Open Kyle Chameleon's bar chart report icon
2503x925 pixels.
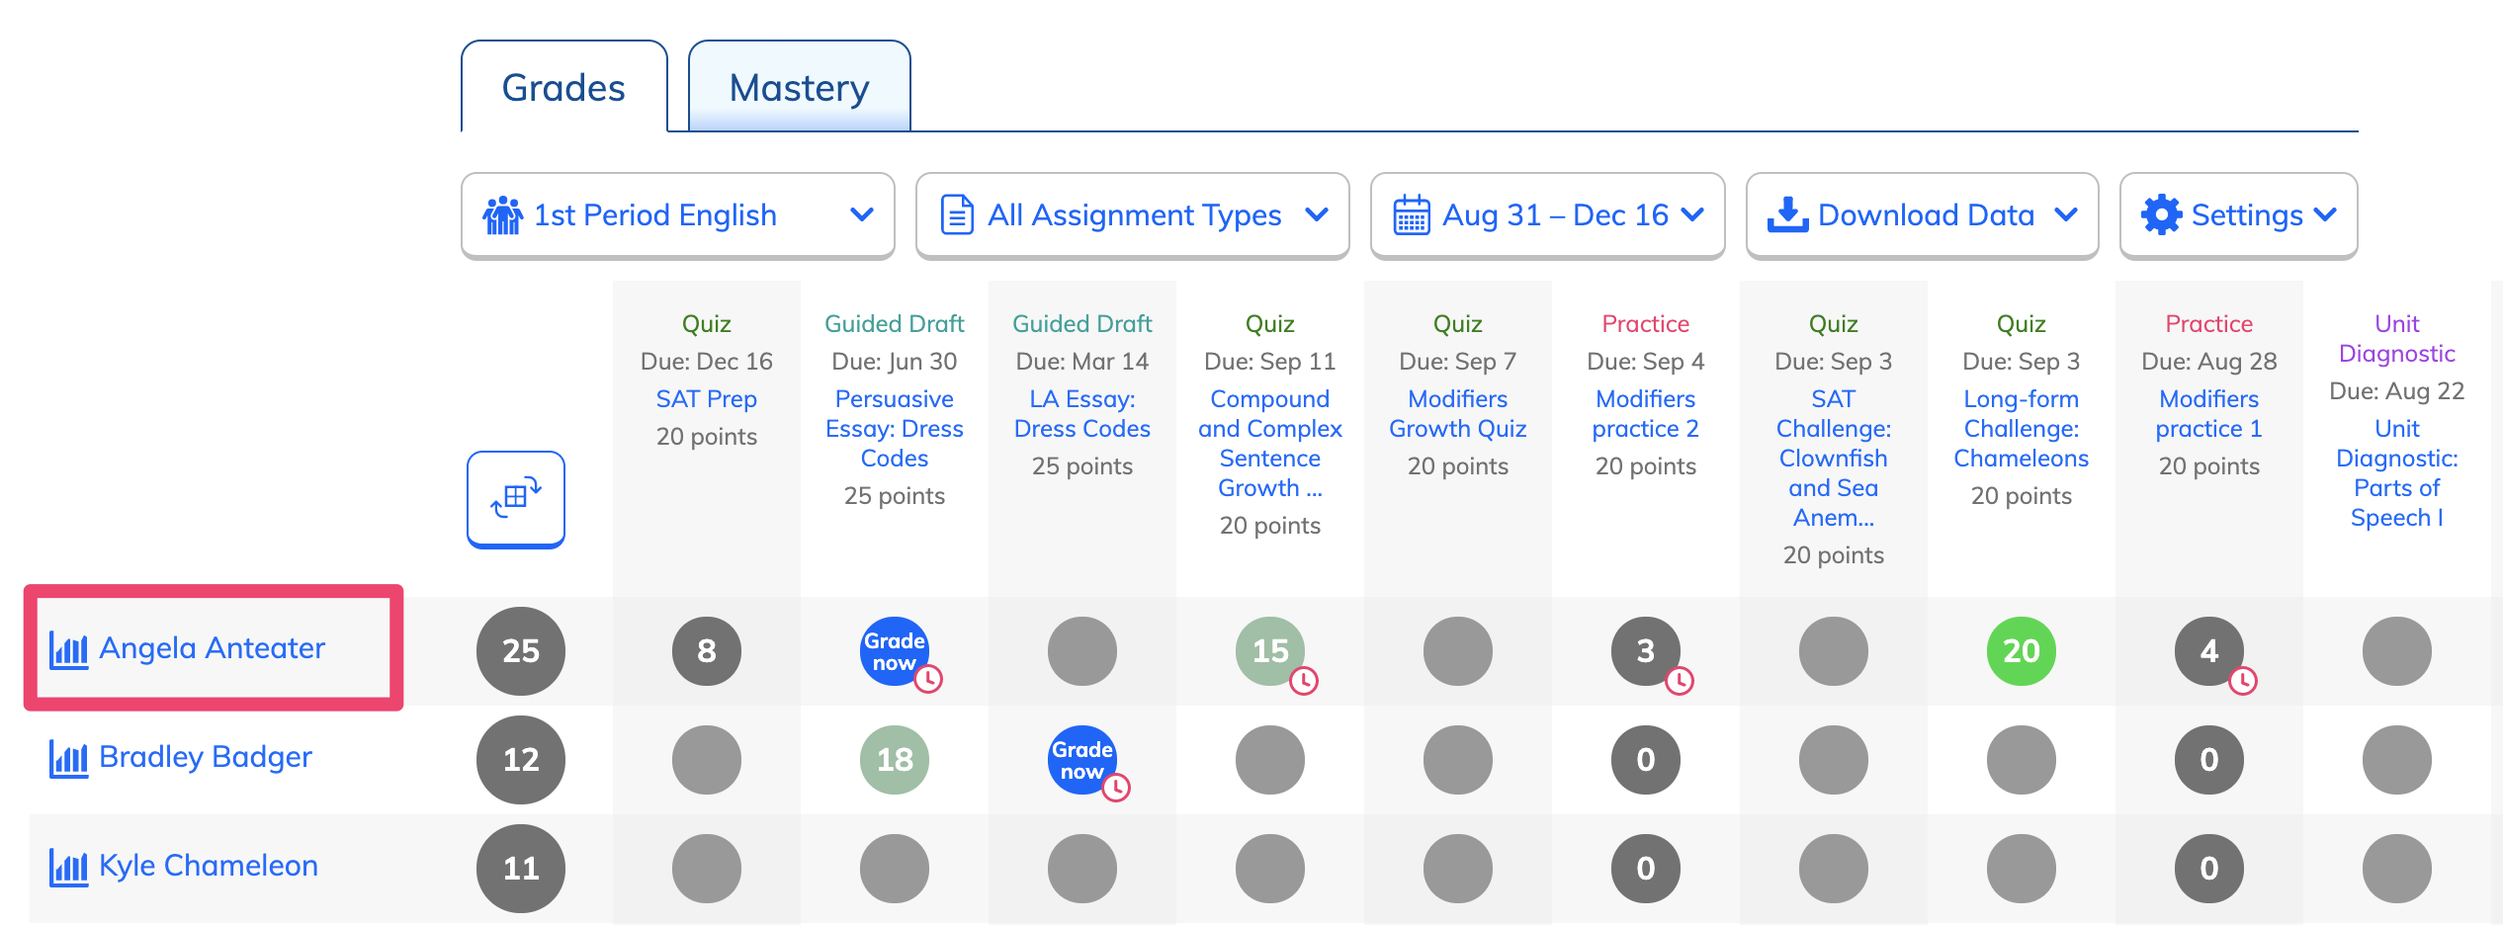click(x=68, y=867)
